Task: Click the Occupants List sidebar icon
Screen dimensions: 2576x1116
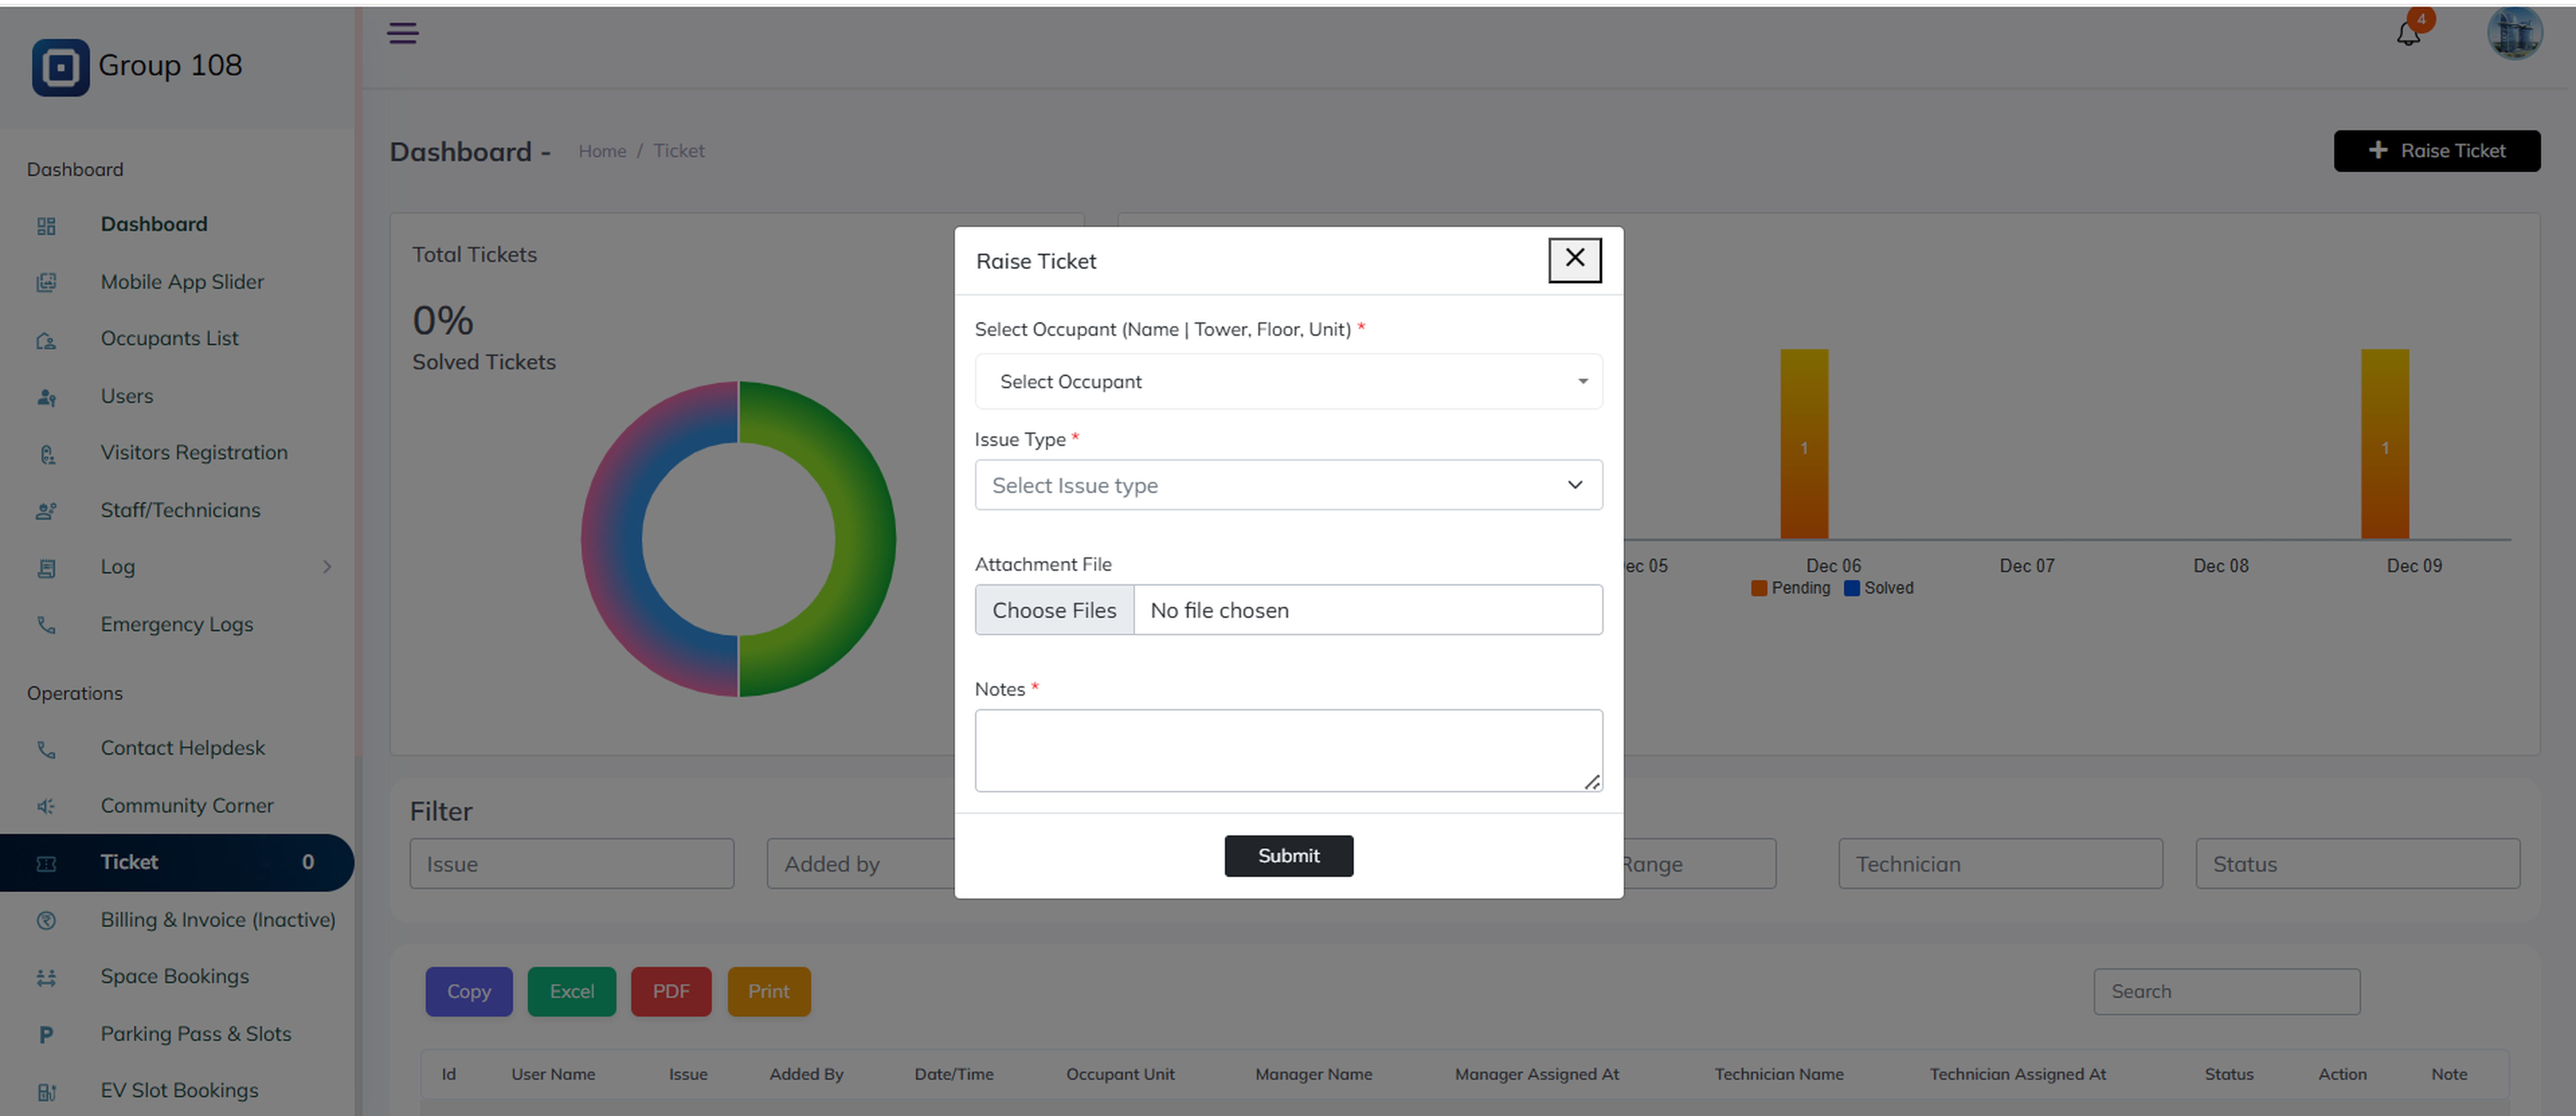Action: 46,340
